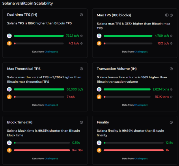Open Chainspect link under Block Time card
Viewport: 179px width, 166px height.
click(51, 159)
